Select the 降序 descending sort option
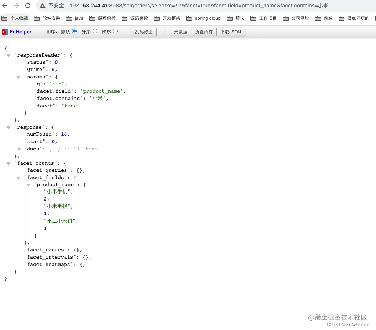The width and height of the screenshot is (376, 330). [x=116, y=31]
